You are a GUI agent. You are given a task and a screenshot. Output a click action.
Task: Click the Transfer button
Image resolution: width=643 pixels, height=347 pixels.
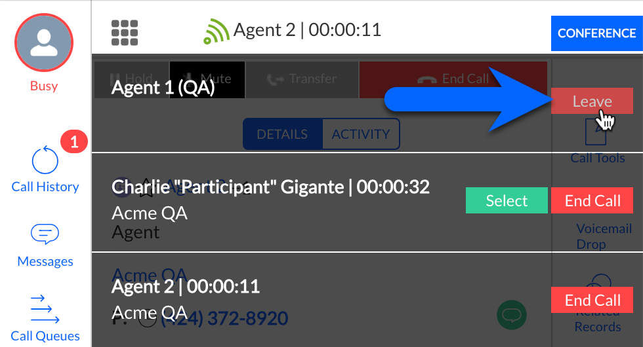pyautogui.click(x=302, y=79)
